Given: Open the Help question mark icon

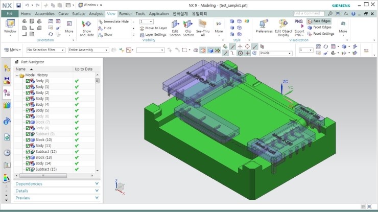Looking at the screenshot, I should point(353,14).
